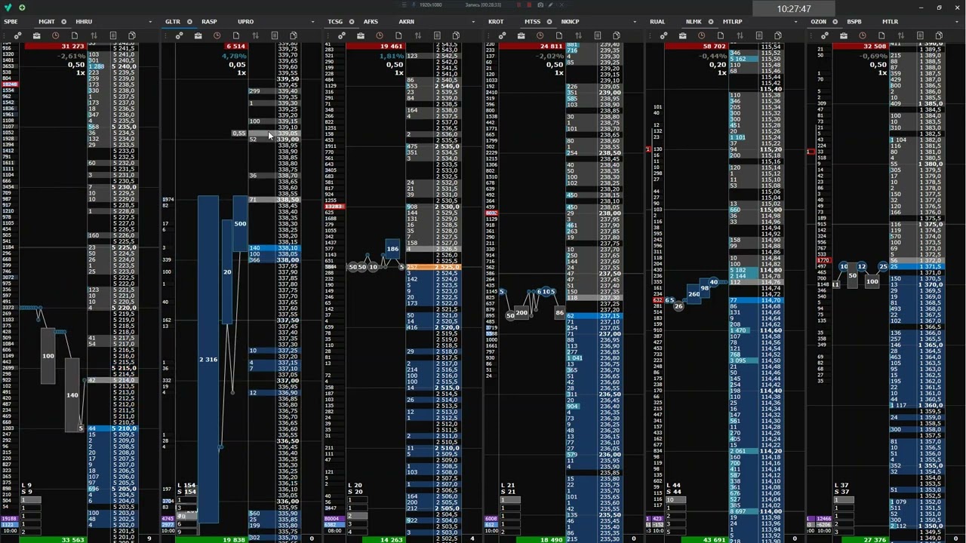
Task: Expand tab list dropdown after NKNCP
Action: coord(635,22)
